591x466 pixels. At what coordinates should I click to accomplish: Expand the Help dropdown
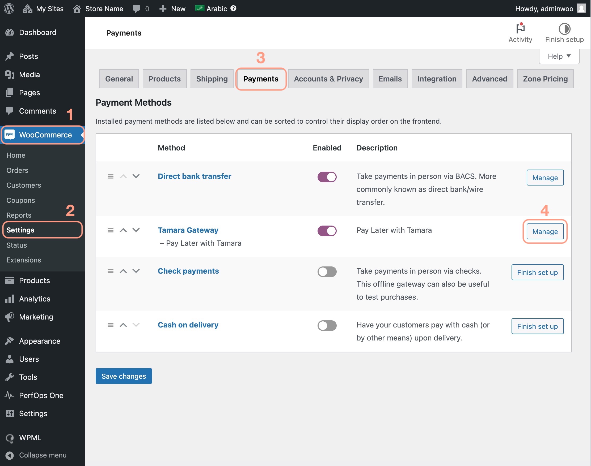point(559,56)
